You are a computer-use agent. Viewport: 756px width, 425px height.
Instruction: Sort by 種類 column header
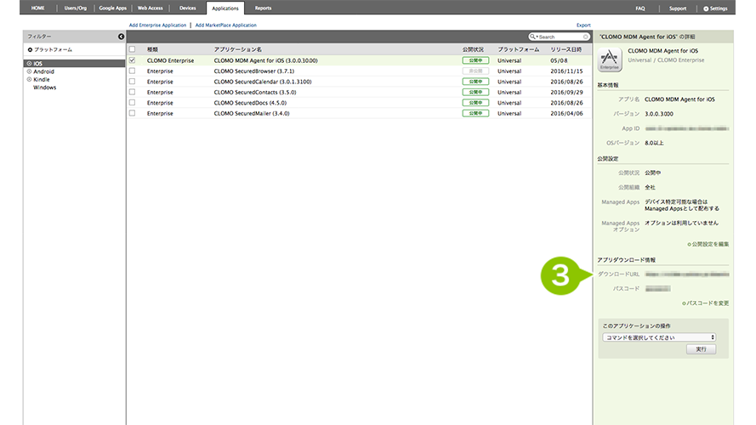pyautogui.click(x=152, y=49)
